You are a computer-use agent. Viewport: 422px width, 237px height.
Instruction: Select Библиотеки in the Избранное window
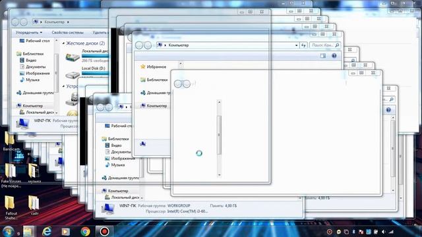click(x=154, y=80)
